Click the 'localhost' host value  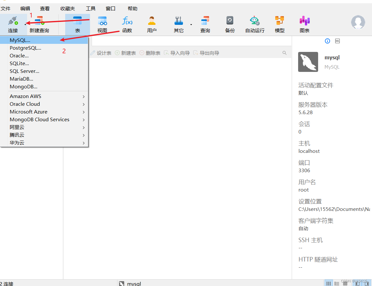click(x=309, y=151)
